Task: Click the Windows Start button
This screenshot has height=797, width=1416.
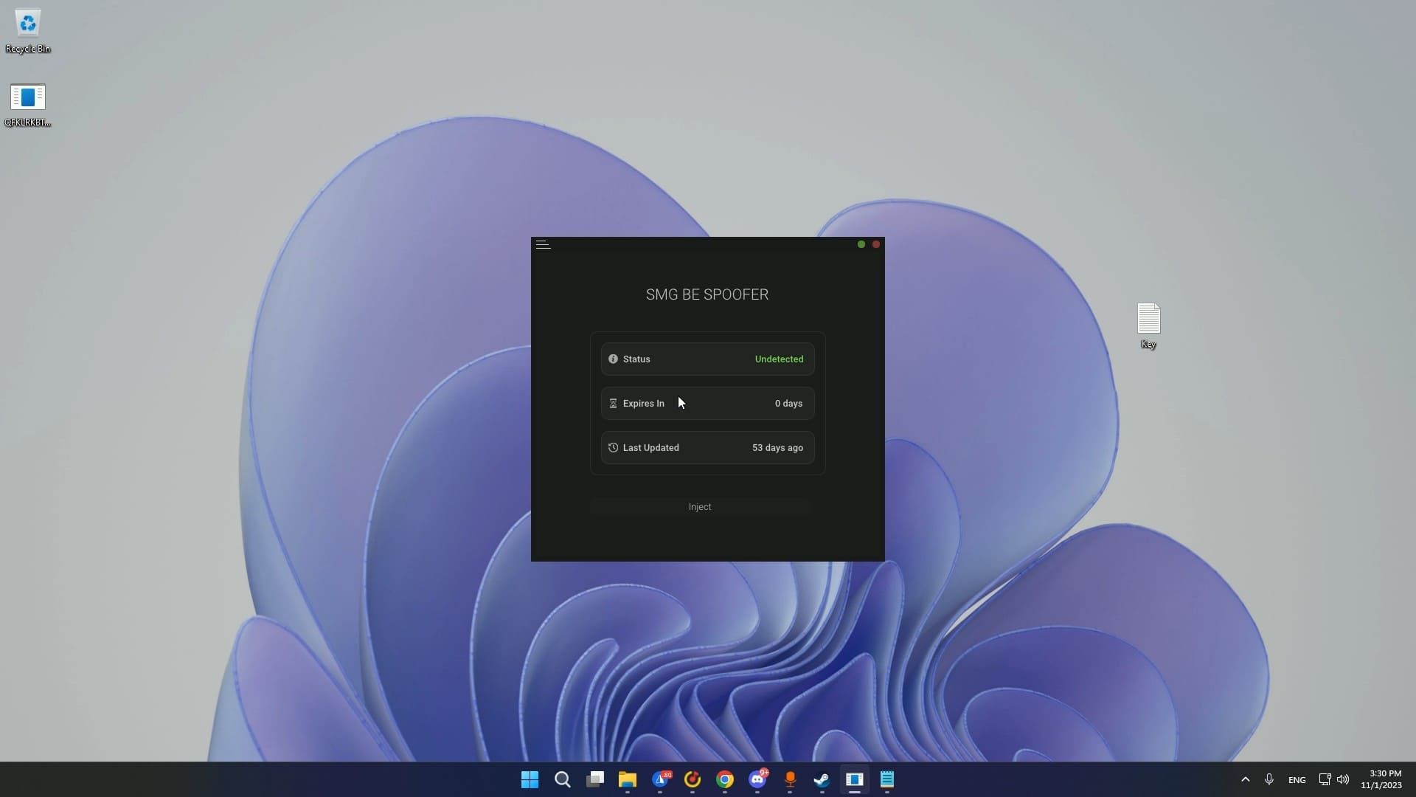Action: pos(530,779)
